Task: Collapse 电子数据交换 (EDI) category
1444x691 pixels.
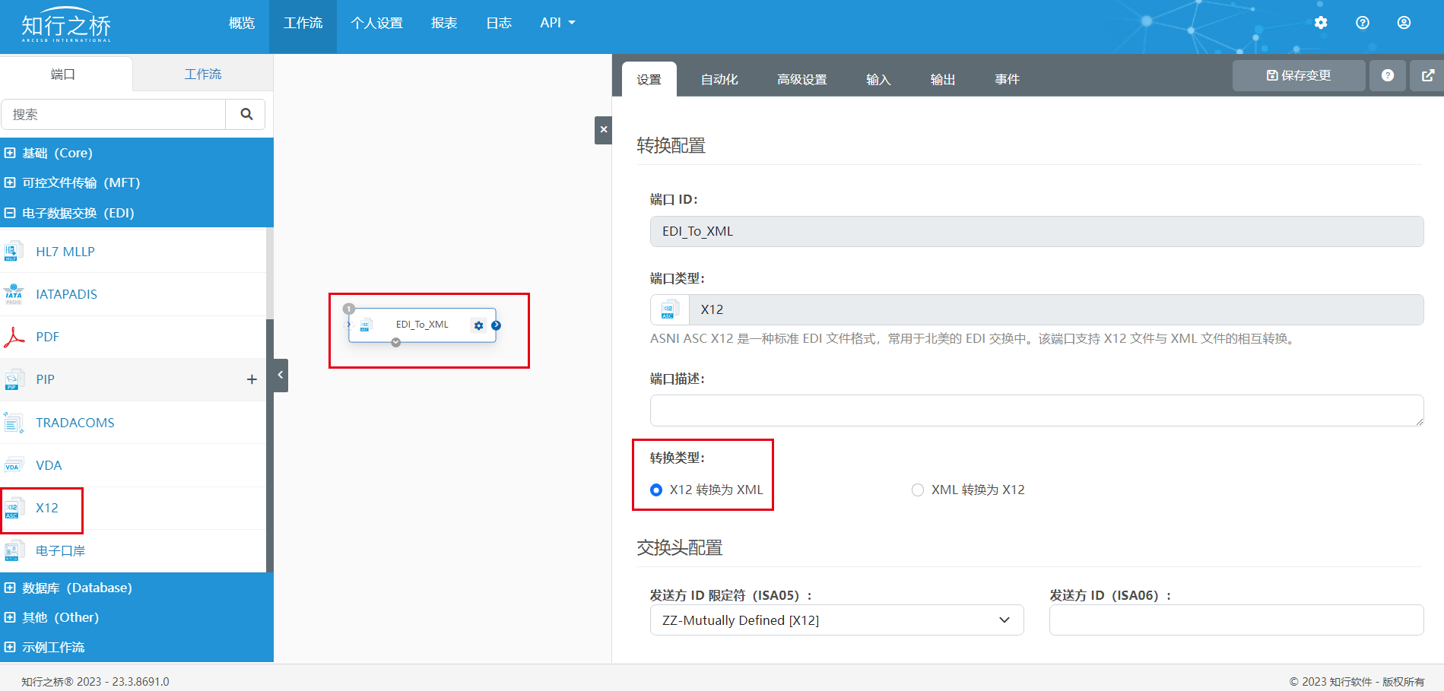Action: 10,213
